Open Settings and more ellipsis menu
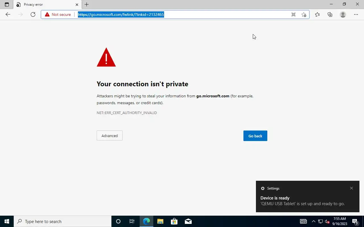 point(356,14)
